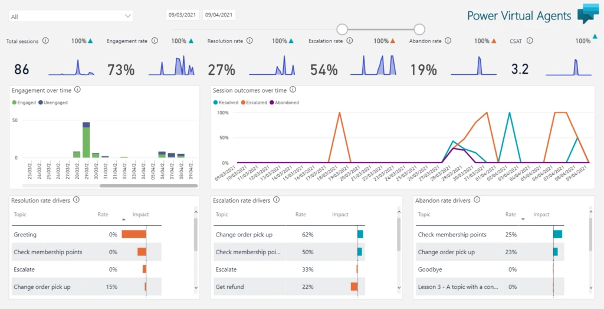Click the left date range slider handle
The height and width of the screenshot is (309, 604).
342,29
